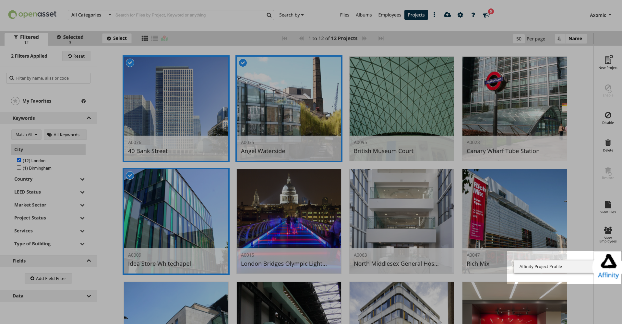Expand Project Status keyword category

coord(82,218)
